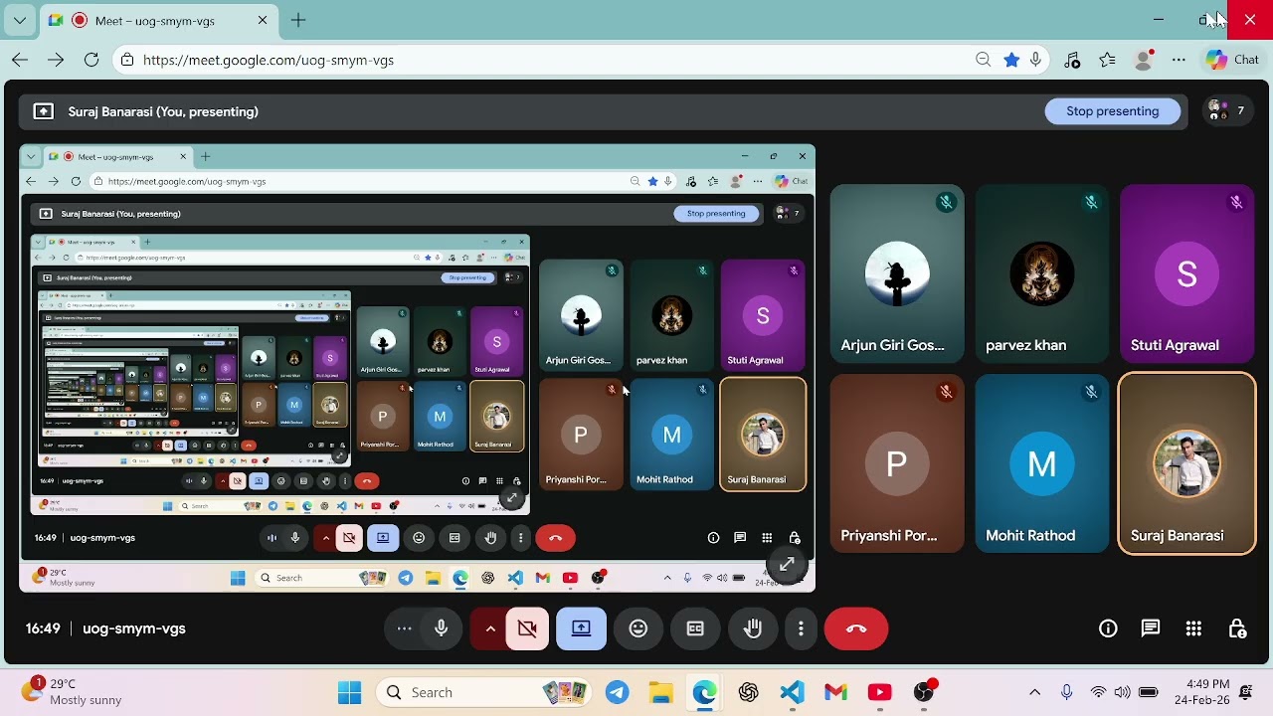
Task: Open Telegram from the taskbar
Action: [618, 692]
